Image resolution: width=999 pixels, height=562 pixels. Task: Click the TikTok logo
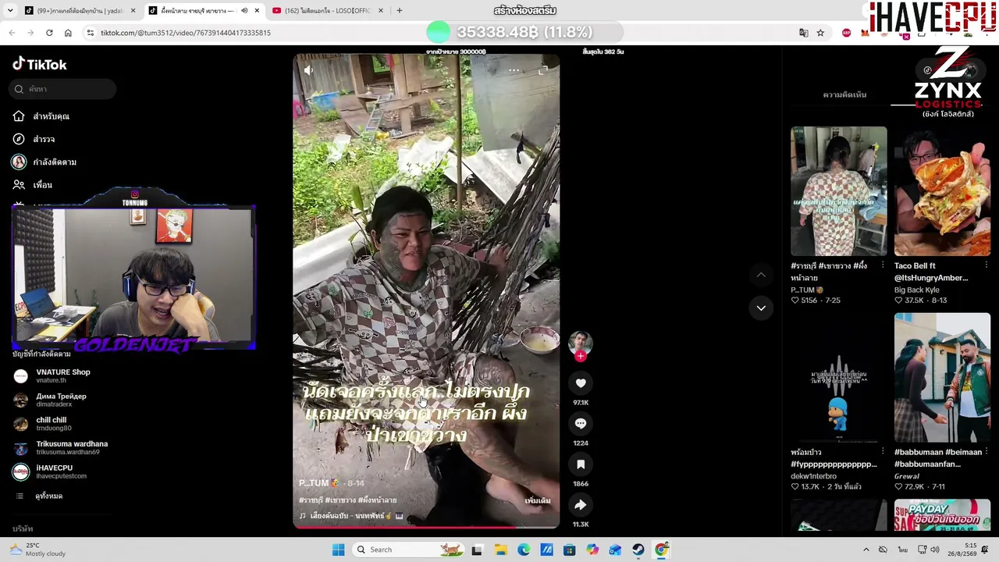pos(40,64)
